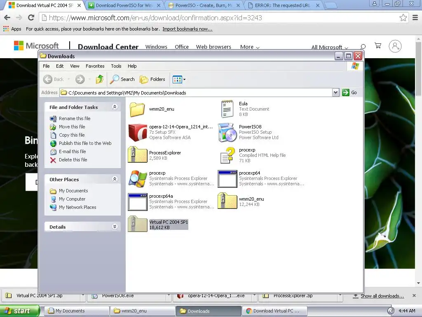
Task: Go to My Documents in Other Places
Action: click(x=73, y=191)
